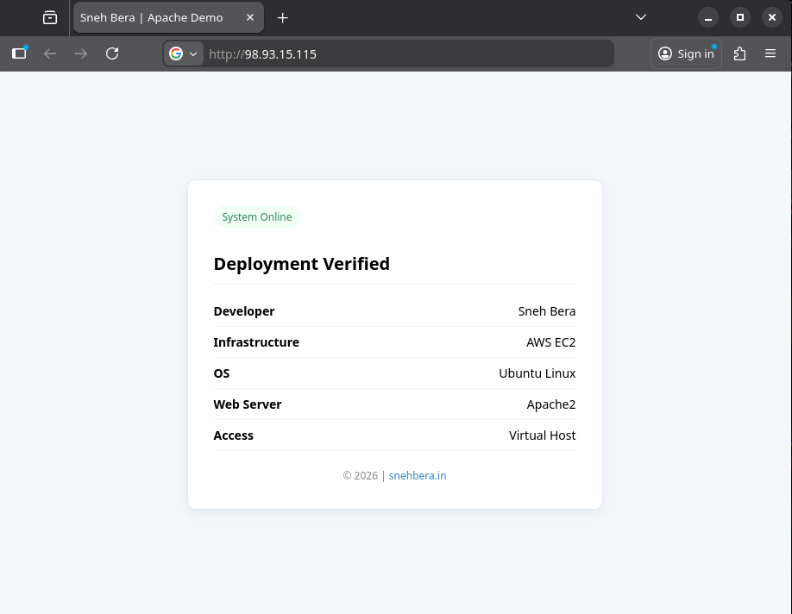This screenshot has height=614, width=792.
Task: Click the reload page icon
Action: [x=112, y=53]
